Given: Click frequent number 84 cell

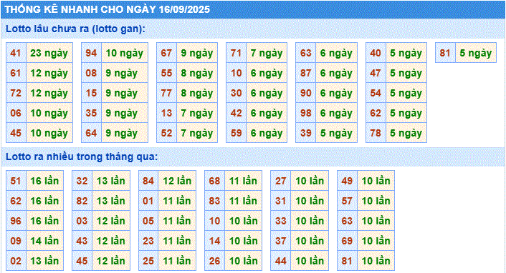Looking at the screenshot, I should [148, 181].
